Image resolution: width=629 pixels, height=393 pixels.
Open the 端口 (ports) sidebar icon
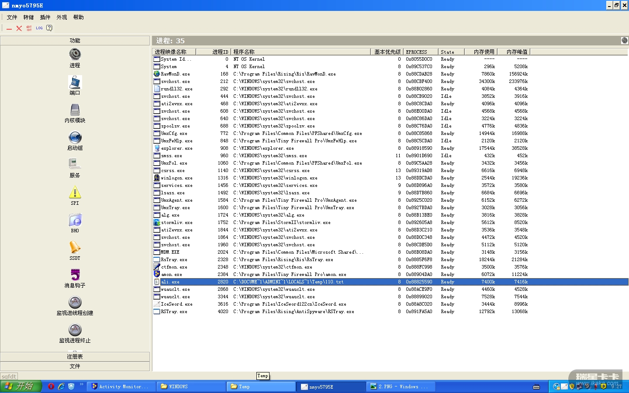tap(75, 82)
